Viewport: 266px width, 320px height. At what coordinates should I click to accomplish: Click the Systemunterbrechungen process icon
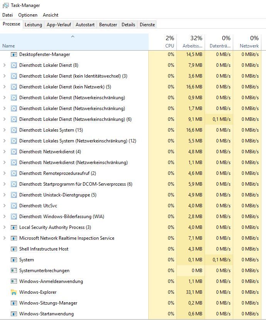(x=14, y=271)
